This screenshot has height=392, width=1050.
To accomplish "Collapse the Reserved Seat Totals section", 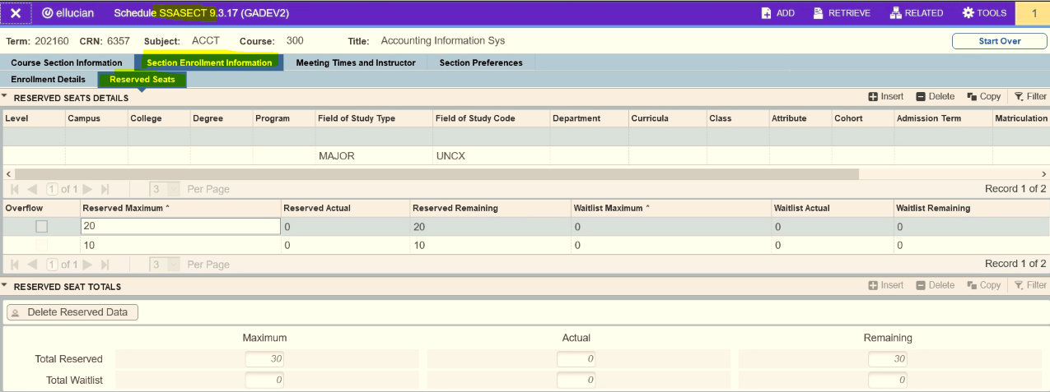I will tap(5, 286).
